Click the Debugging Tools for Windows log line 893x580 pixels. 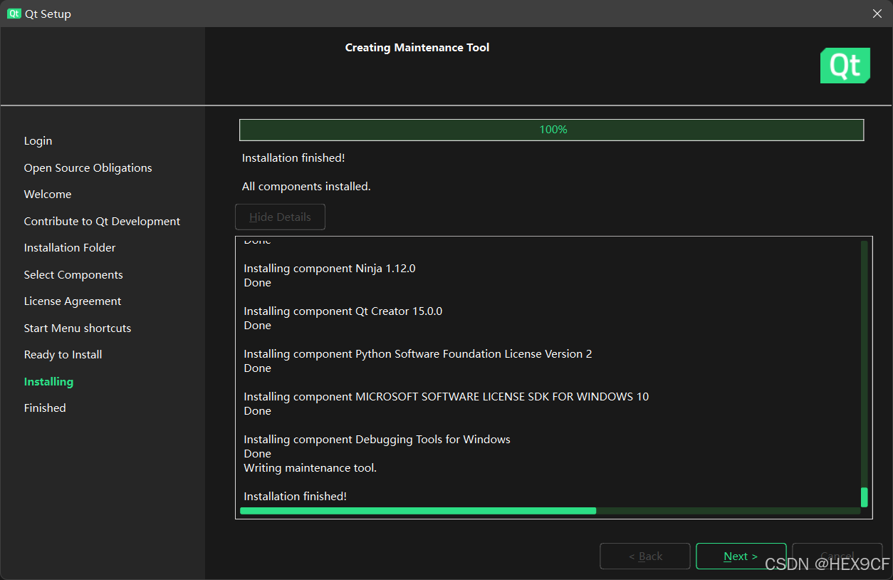coord(377,440)
